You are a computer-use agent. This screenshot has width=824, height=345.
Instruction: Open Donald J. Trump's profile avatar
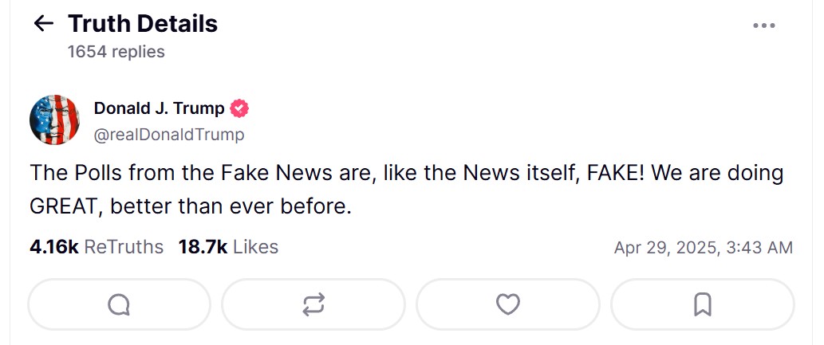click(x=55, y=120)
